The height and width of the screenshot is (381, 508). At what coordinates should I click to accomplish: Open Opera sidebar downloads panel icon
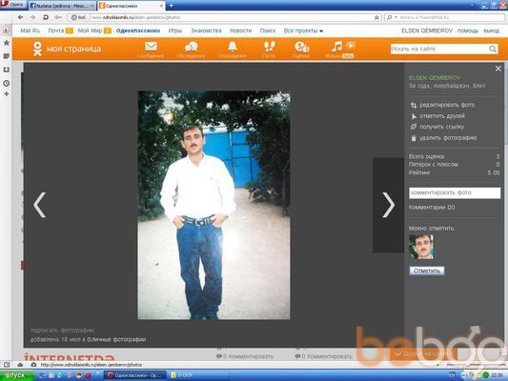pos(6,70)
